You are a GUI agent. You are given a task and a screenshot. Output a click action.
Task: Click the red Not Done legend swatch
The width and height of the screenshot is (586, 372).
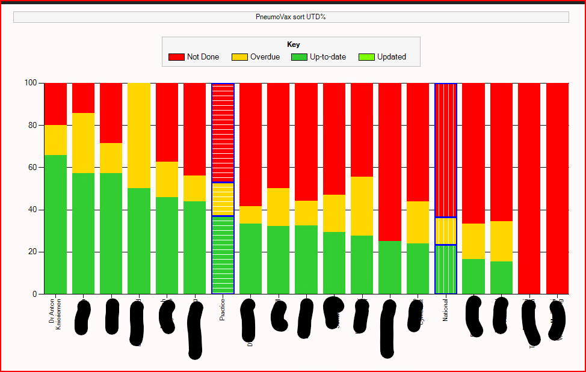click(x=176, y=57)
